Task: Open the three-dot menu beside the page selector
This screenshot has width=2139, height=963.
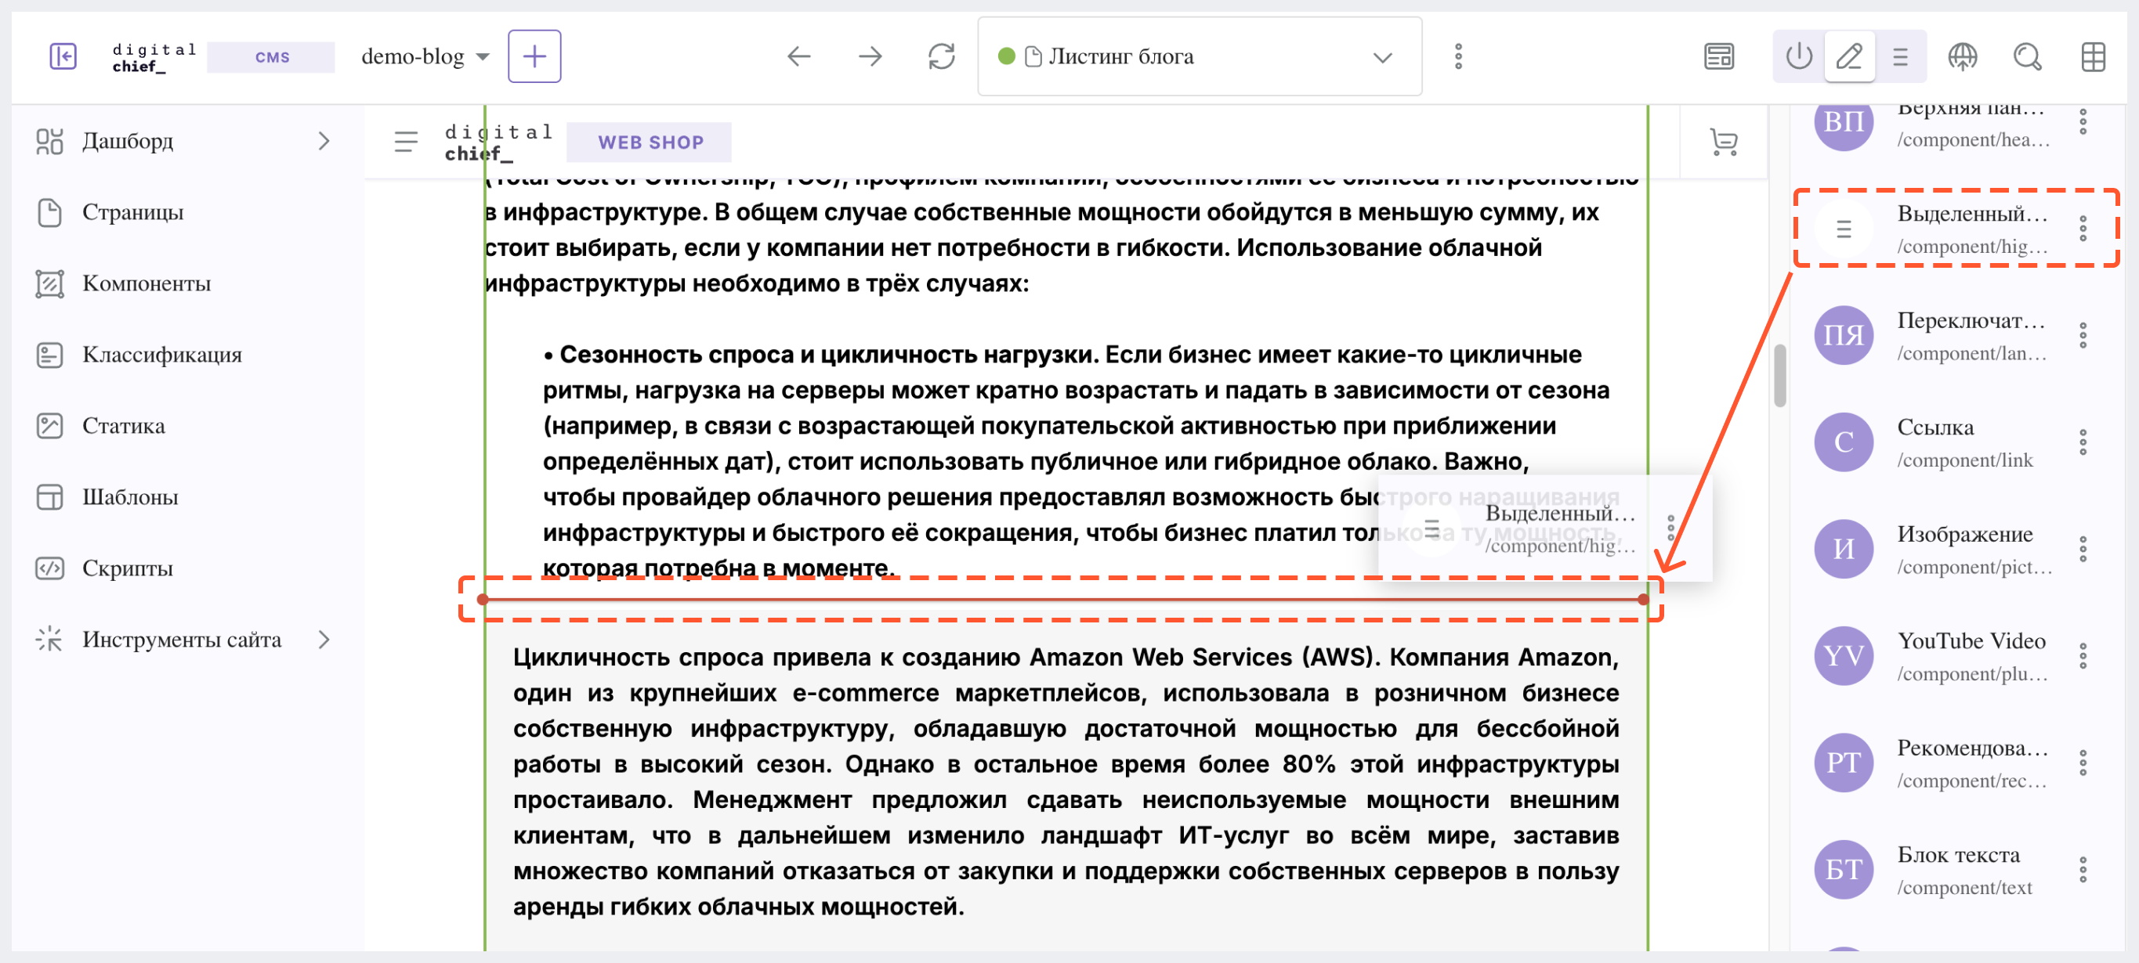Action: 1458,56
